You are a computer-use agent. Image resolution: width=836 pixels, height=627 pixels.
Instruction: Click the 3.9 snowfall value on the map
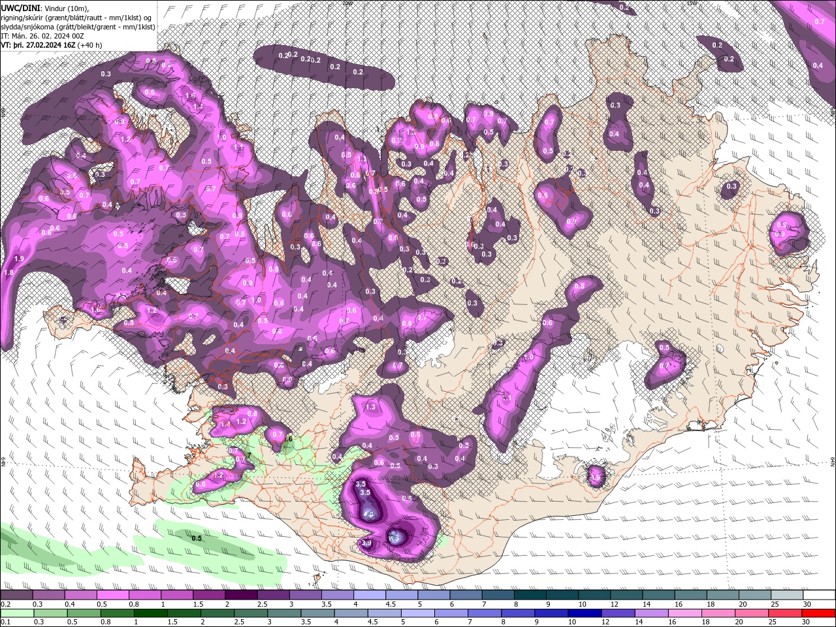(366, 543)
